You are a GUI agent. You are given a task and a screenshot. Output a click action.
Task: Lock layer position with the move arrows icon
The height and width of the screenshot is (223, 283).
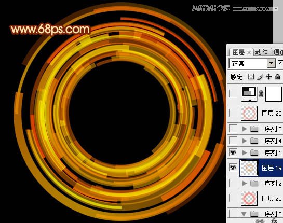coord(269,77)
